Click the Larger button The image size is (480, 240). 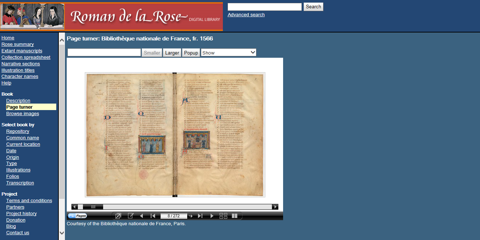coord(172,53)
